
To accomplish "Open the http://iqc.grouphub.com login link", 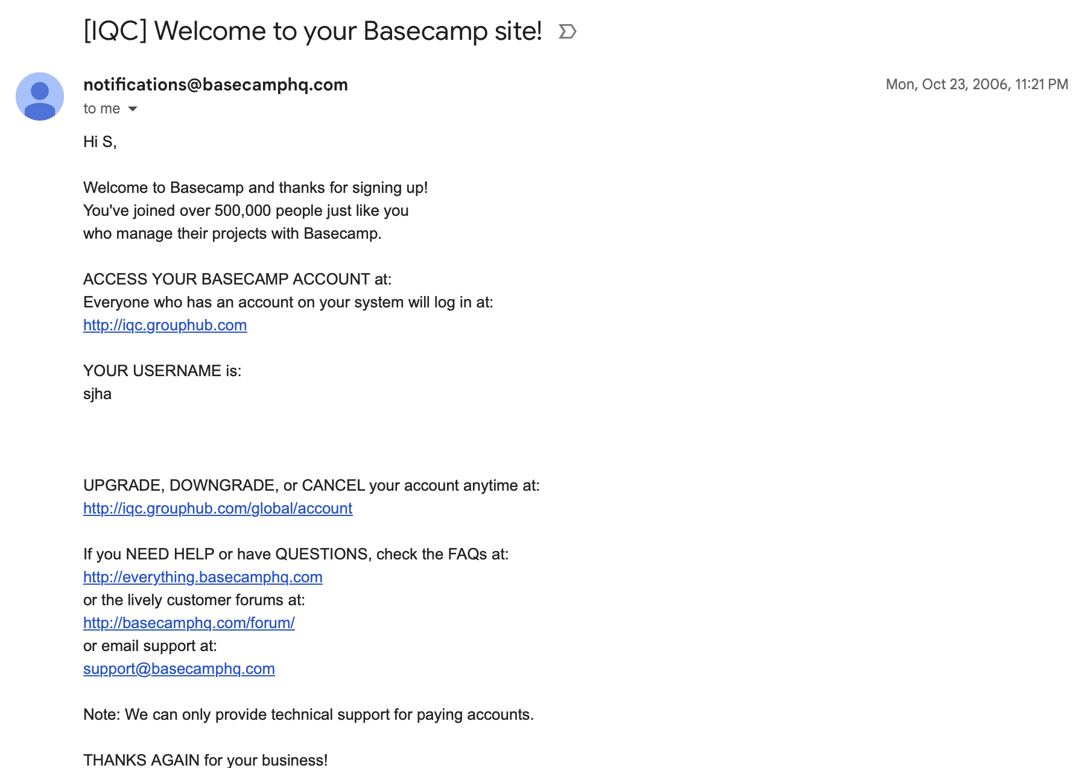I will 165,325.
